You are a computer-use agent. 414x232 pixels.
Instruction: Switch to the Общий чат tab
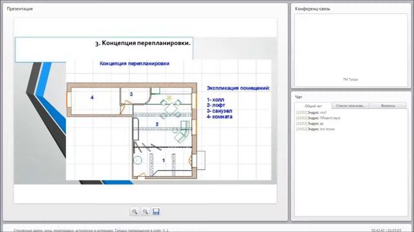(313, 106)
